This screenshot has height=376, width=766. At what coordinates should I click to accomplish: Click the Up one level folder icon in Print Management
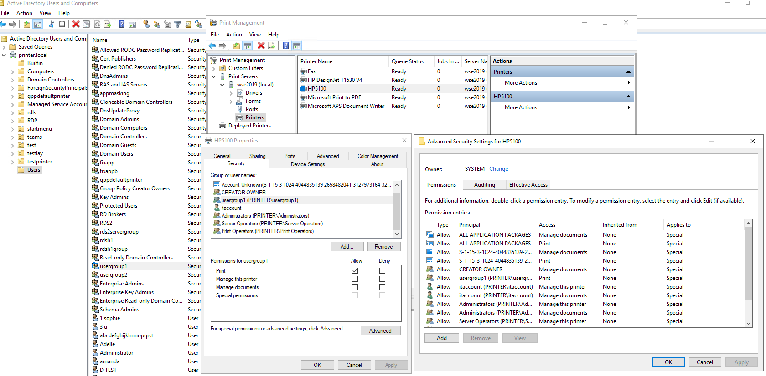(237, 46)
